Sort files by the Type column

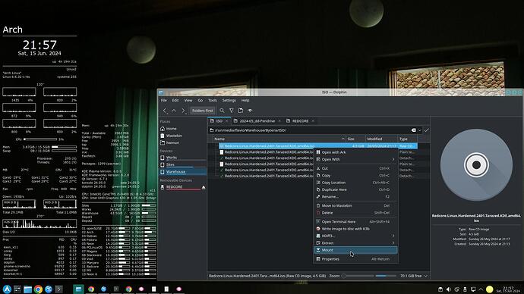(407, 139)
